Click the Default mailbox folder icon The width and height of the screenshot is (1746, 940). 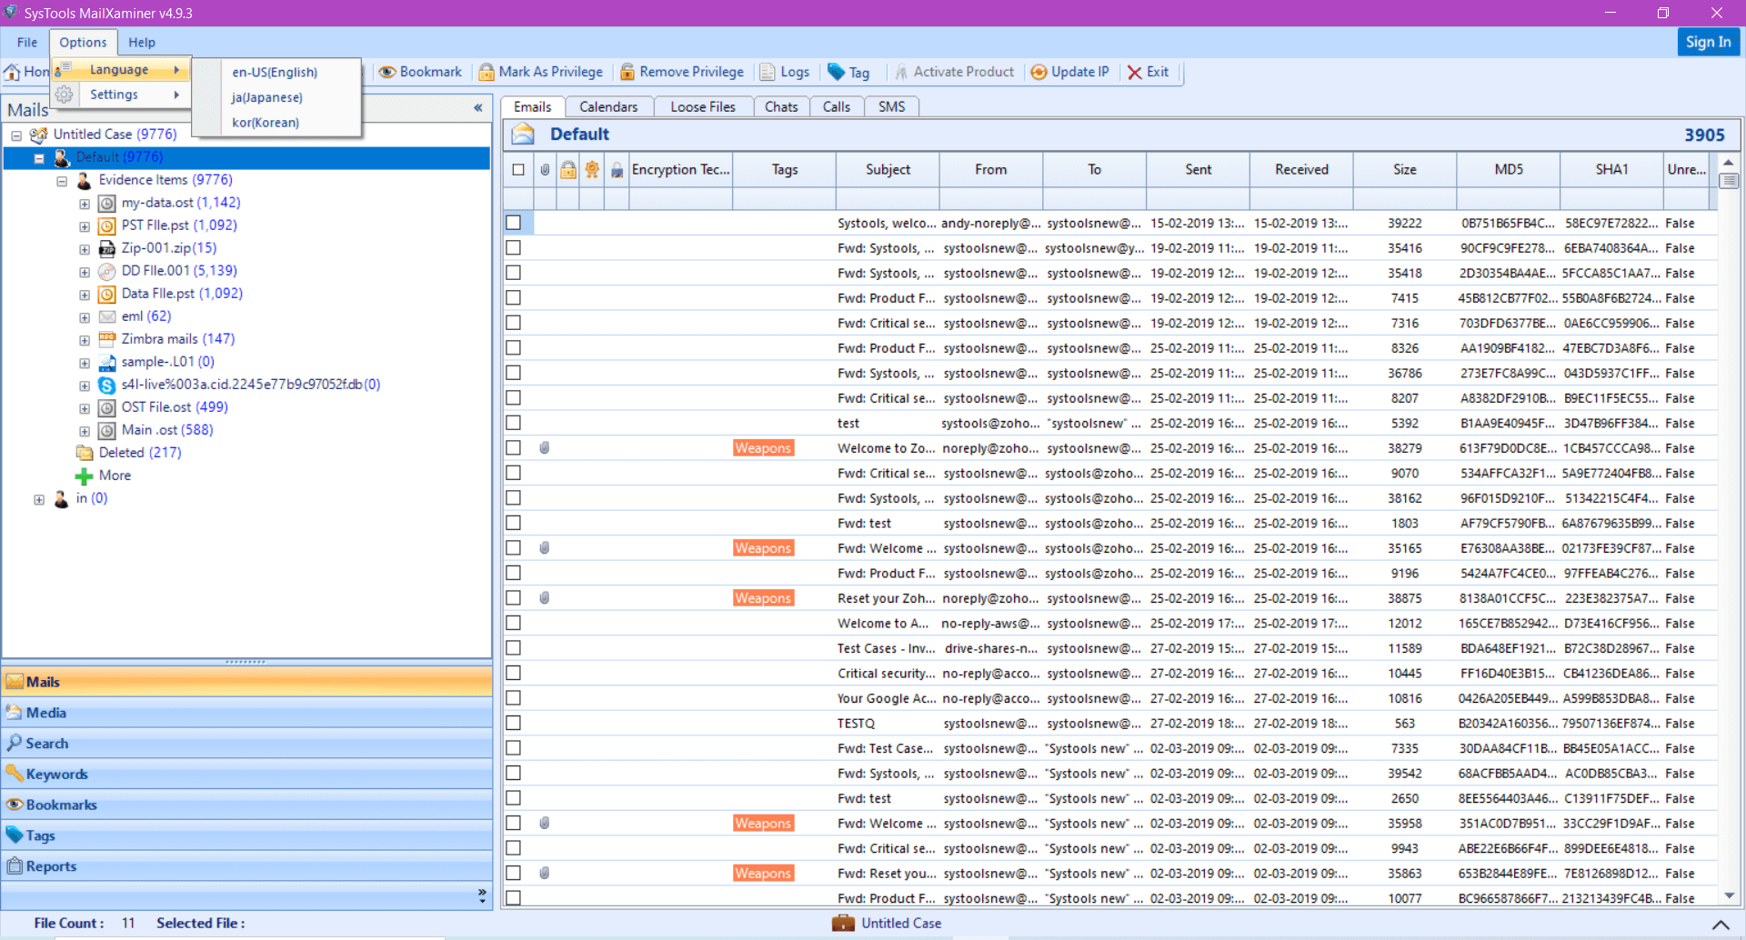[523, 135]
